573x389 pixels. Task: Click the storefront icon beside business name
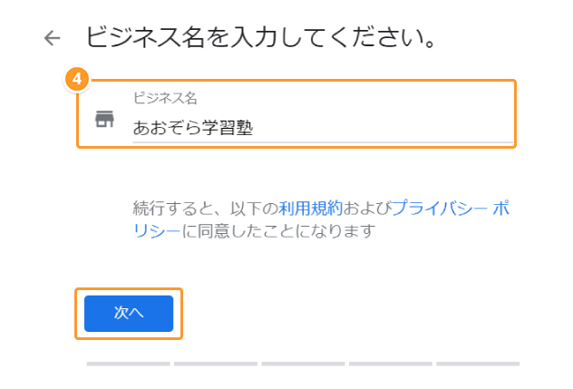104,119
